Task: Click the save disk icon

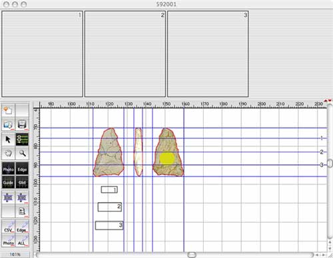Action: [x=22, y=124]
